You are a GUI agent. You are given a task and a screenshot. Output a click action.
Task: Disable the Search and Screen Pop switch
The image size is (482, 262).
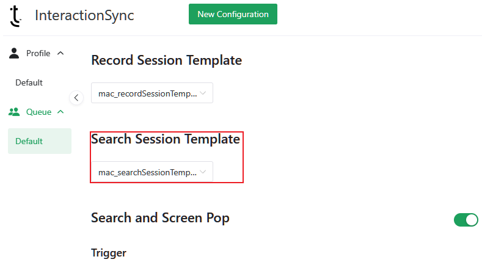(466, 220)
